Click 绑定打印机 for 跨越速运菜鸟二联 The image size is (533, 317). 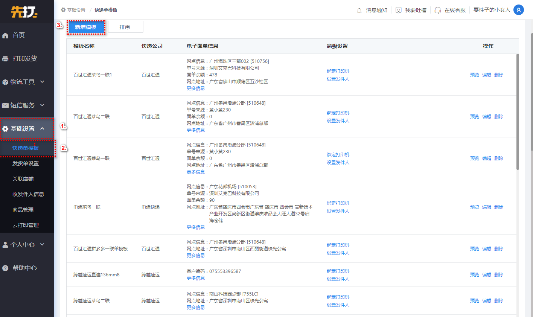pyautogui.click(x=338, y=297)
